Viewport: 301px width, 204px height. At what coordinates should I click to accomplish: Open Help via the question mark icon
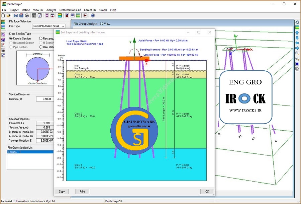tap(93, 15)
